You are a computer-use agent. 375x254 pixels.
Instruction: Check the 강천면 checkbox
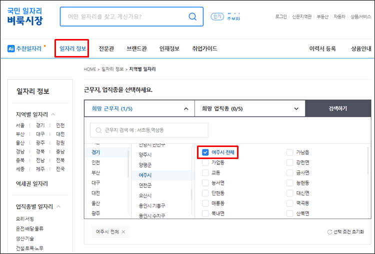tap(289, 162)
